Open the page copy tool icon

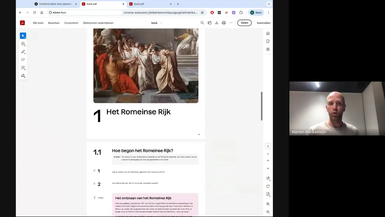[209, 23]
